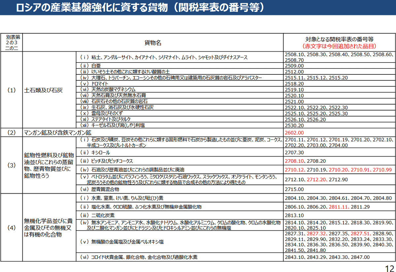The image size is (396, 272).
Task: Click the red code 2708.10
Action: (294, 161)
